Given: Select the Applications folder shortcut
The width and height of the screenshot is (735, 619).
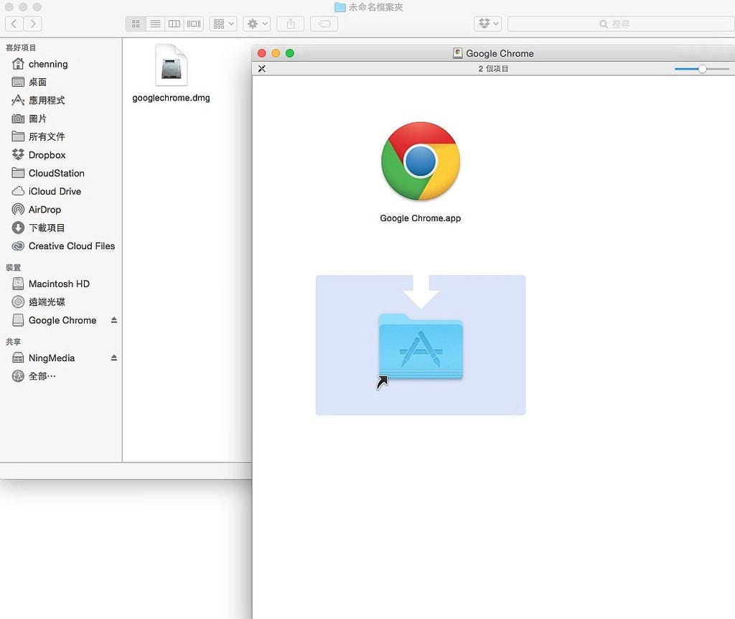Looking at the screenshot, I should (x=421, y=347).
